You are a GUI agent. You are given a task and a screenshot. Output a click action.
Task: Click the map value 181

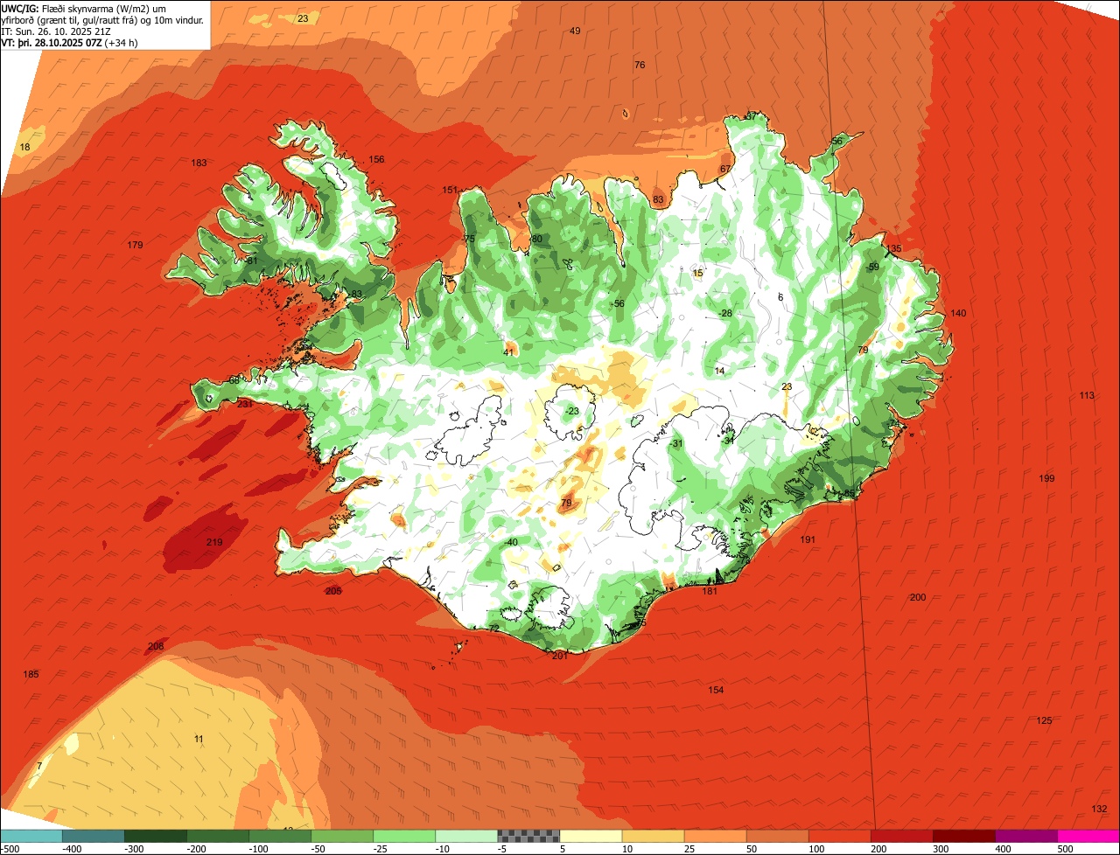click(710, 591)
